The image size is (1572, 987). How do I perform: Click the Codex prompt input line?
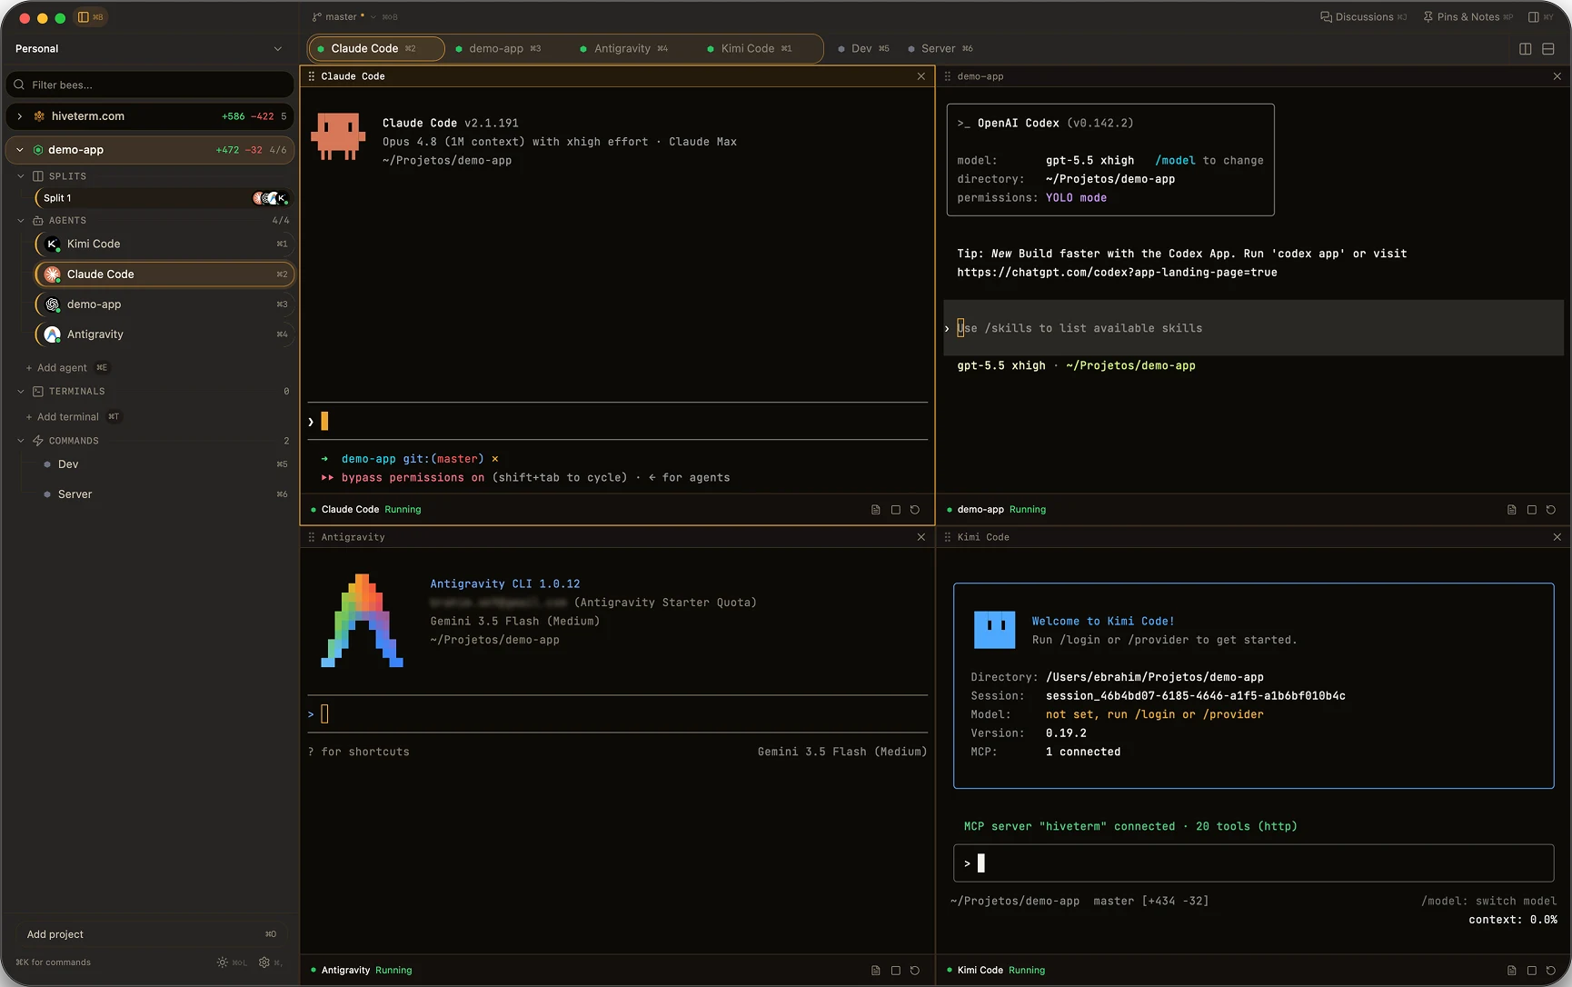tap(1254, 328)
